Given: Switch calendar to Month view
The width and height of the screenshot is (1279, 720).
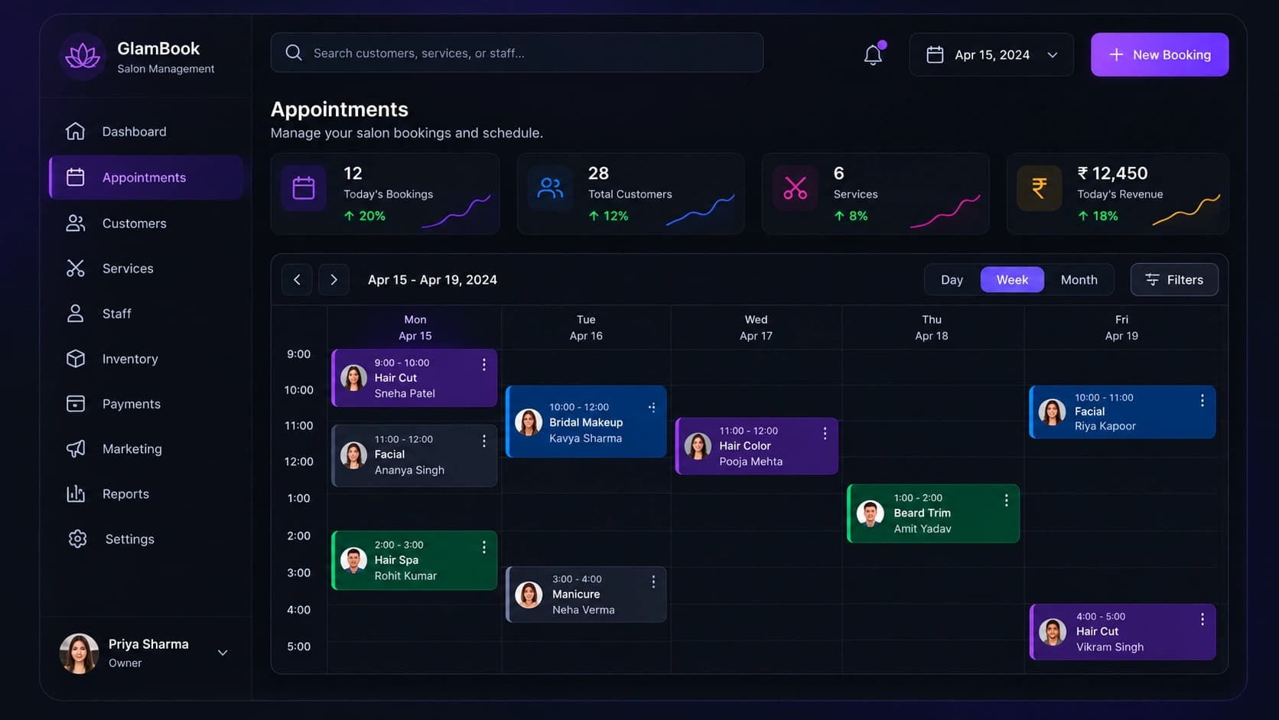Looking at the screenshot, I should pos(1079,280).
